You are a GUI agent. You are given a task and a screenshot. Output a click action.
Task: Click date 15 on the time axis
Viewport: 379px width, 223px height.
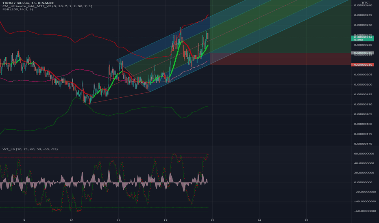(306, 220)
